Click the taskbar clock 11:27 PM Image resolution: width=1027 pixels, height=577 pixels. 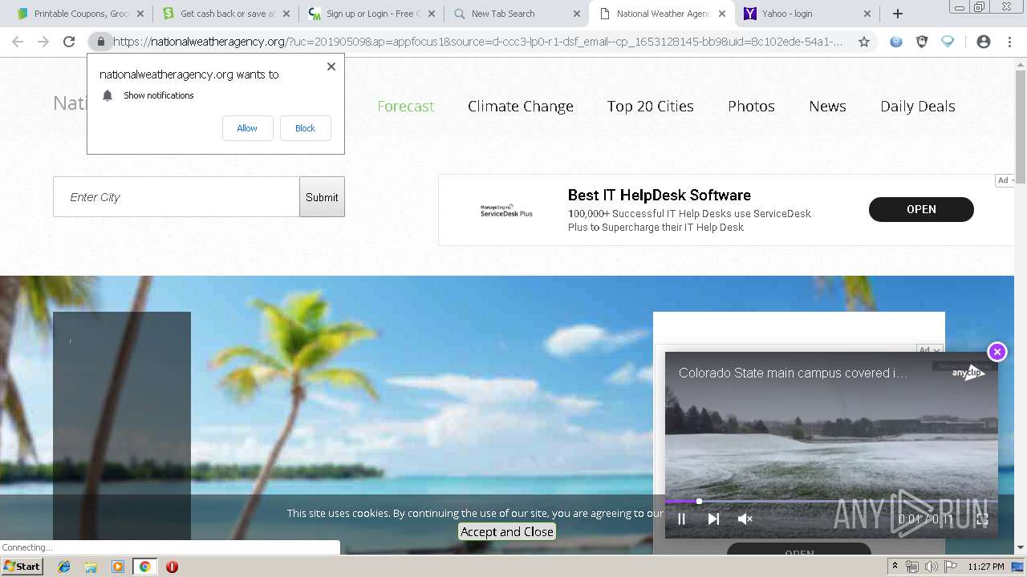point(986,567)
